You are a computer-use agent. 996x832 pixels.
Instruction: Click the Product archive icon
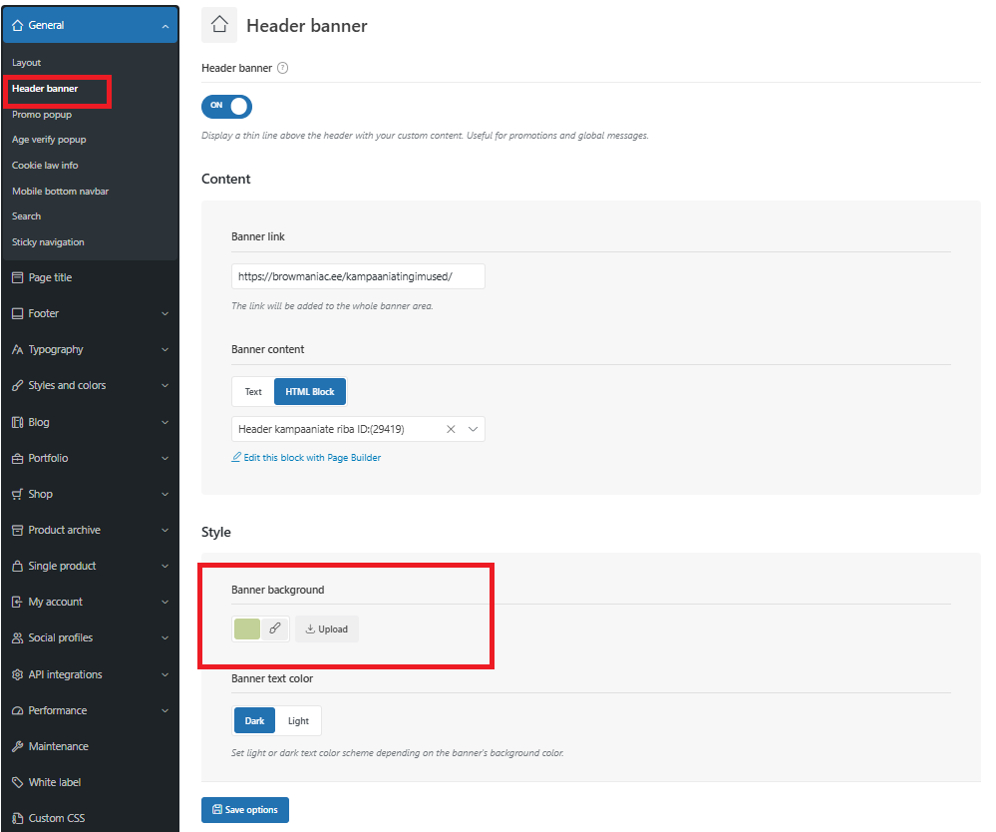[x=18, y=530]
